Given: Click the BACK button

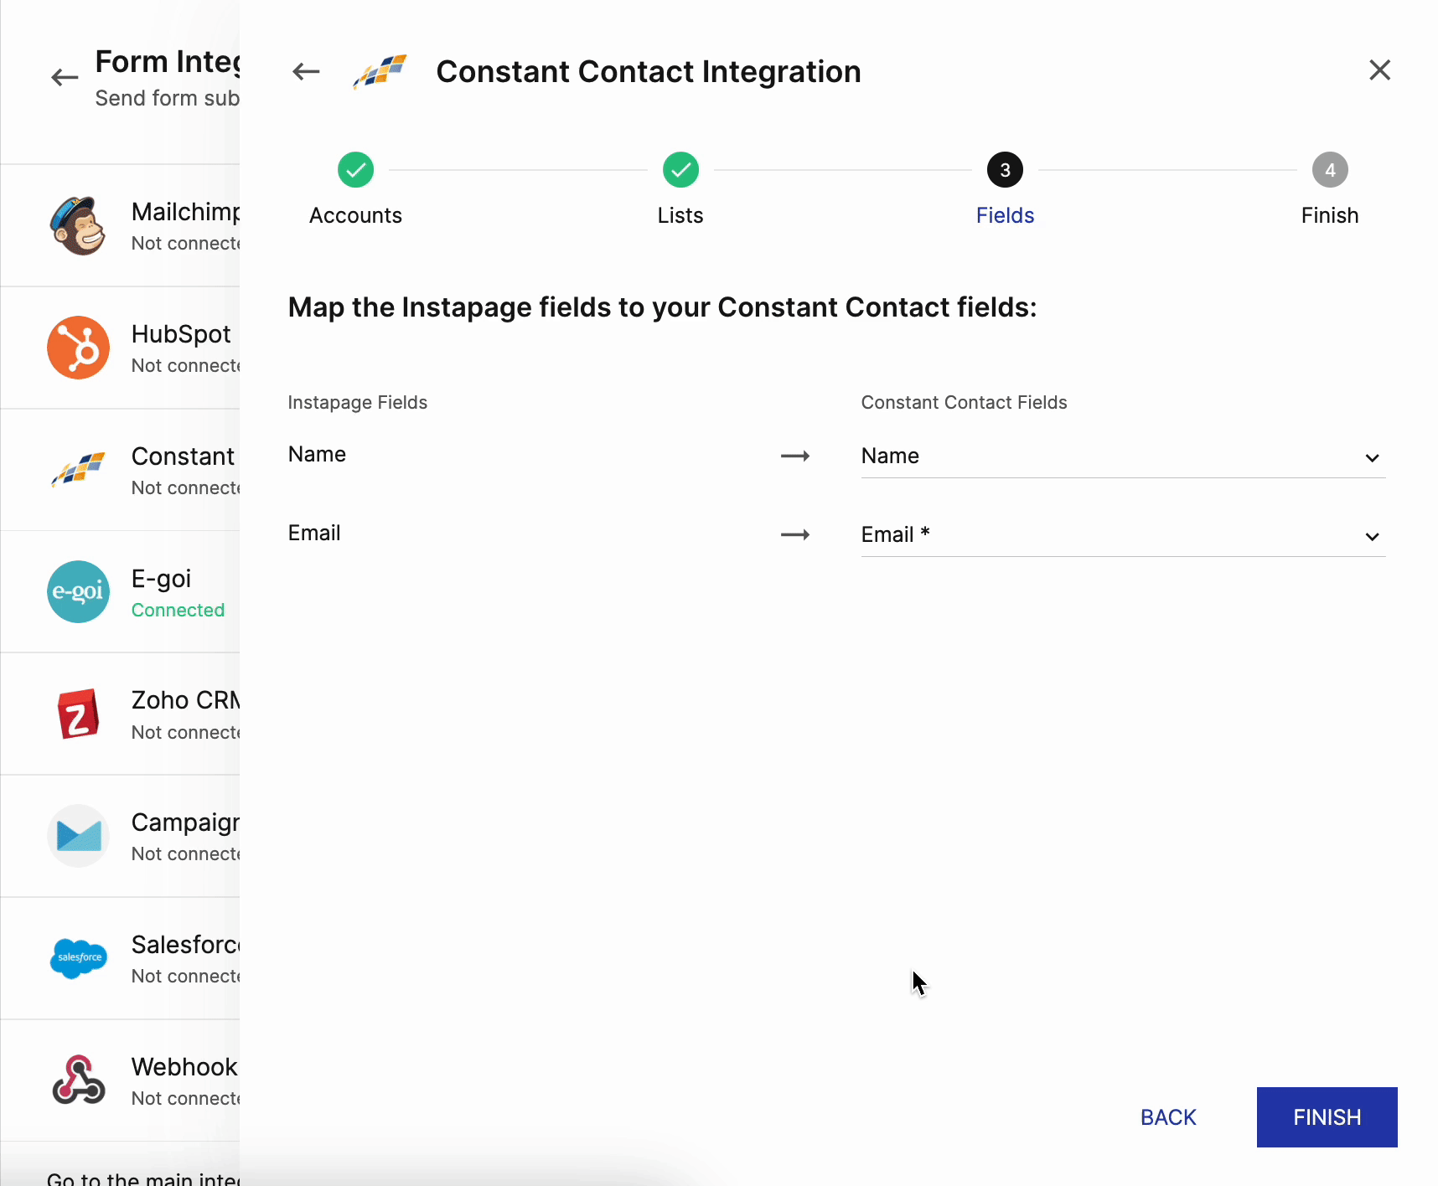Looking at the screenshot, I should click(1168, 1117).
